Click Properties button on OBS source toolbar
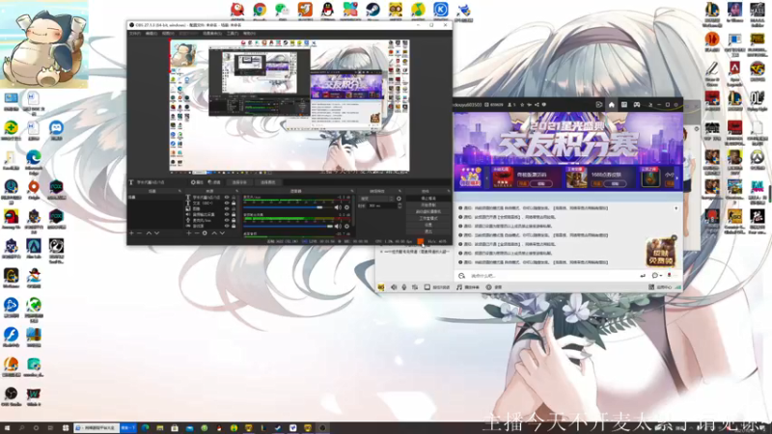 click(198, 182)
